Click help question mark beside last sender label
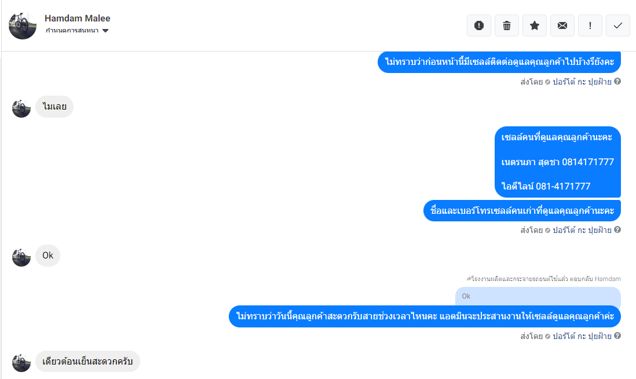This screenshot has width=636, height=379. 617,336
